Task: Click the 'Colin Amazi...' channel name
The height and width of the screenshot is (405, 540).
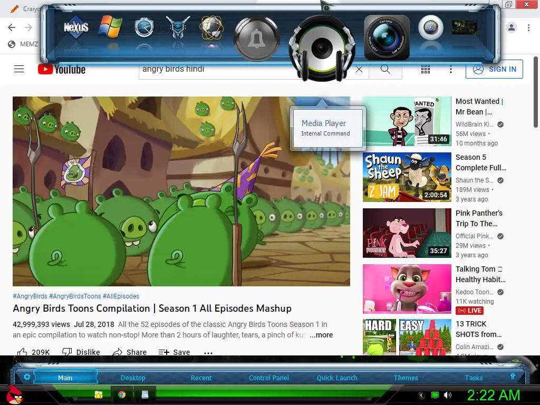Action: [474, 347]
